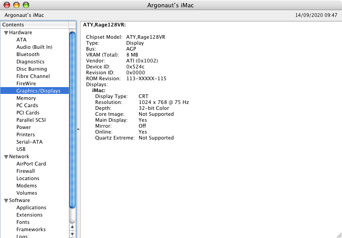Select ATA in the Hardware list
The image size is (342, 238).
(21, 40)
